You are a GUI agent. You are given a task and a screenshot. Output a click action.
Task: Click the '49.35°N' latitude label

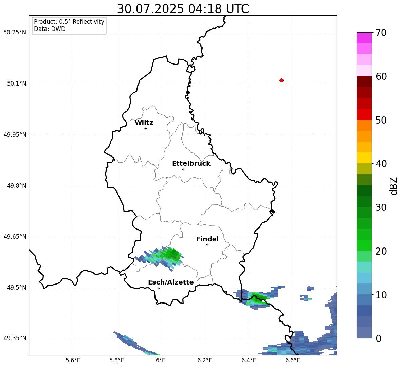pyautogui.click(x=15, y=338)
